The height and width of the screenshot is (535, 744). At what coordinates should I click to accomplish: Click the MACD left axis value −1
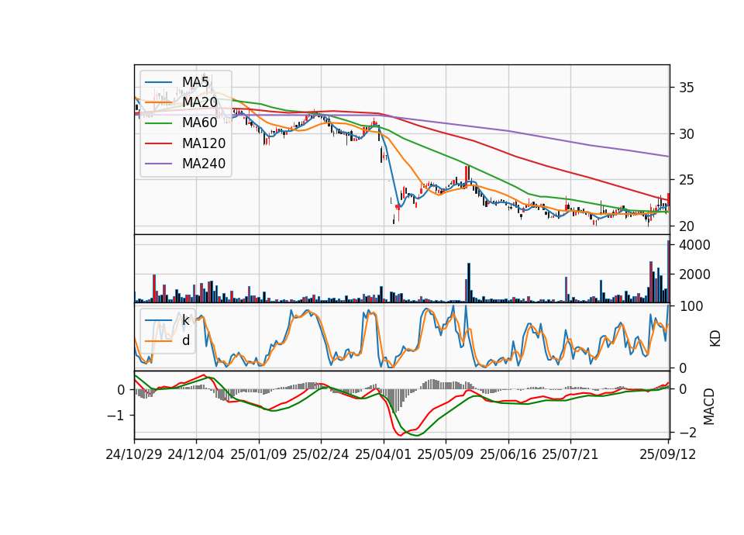coord(117,416)
